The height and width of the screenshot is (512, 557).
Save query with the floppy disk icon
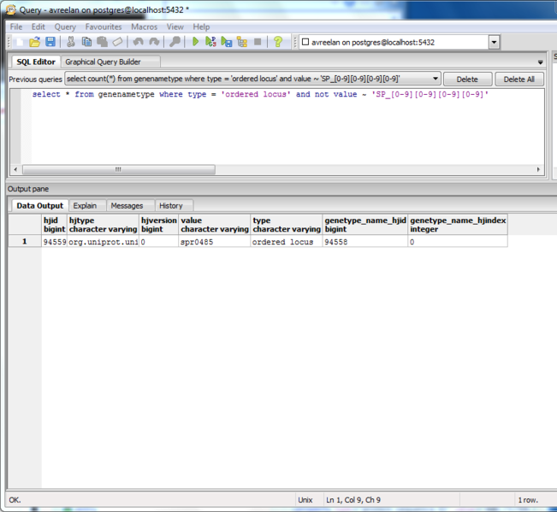50,42
